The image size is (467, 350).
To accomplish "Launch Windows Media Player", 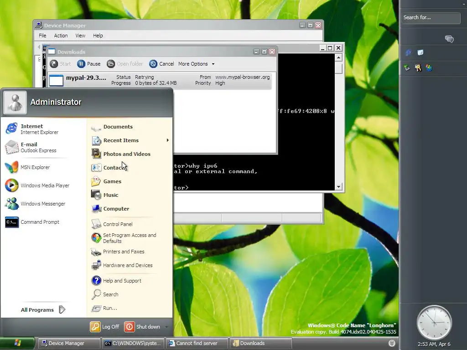I will coord(37,185).
